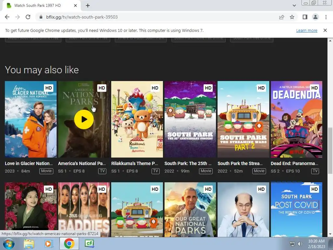Open Love in Glacier National poster
The image size is (333, 250).
[31, 119]
